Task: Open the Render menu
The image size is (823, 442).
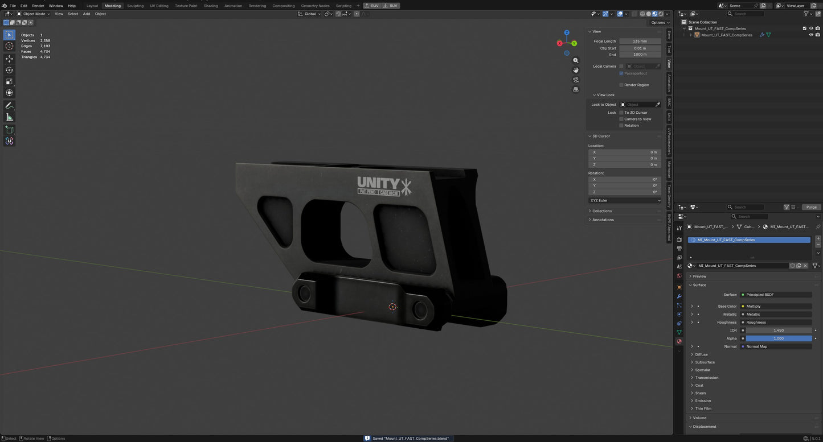Action: click(38, 6)
